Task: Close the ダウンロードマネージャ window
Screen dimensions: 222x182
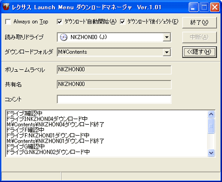Action: click(x=214, y=7)
